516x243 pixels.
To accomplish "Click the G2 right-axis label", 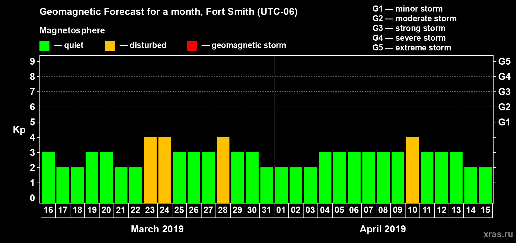I will pos(504,107).
